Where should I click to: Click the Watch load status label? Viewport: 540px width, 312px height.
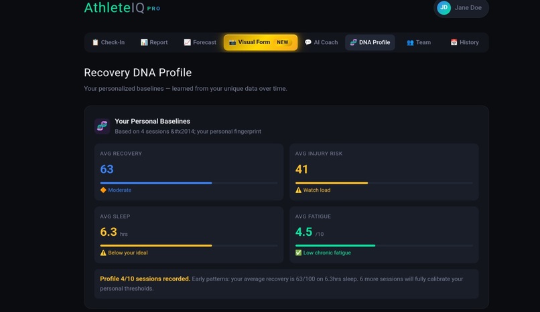coord(316,190)
